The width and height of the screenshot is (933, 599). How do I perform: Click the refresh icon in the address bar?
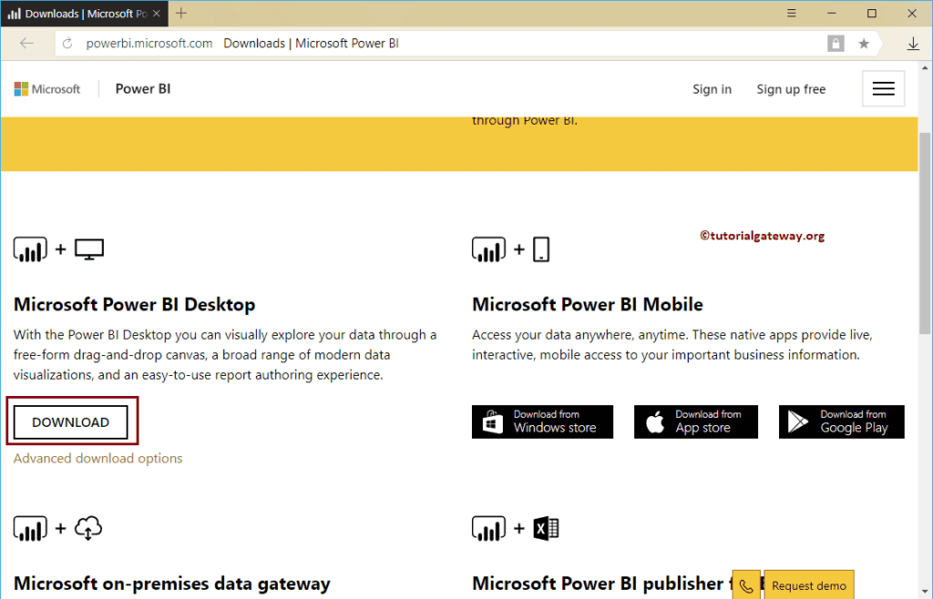click(x=67, y=43)
